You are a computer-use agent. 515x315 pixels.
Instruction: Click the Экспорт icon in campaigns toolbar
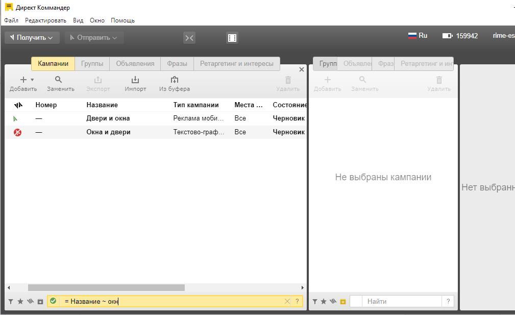point(98,80)
